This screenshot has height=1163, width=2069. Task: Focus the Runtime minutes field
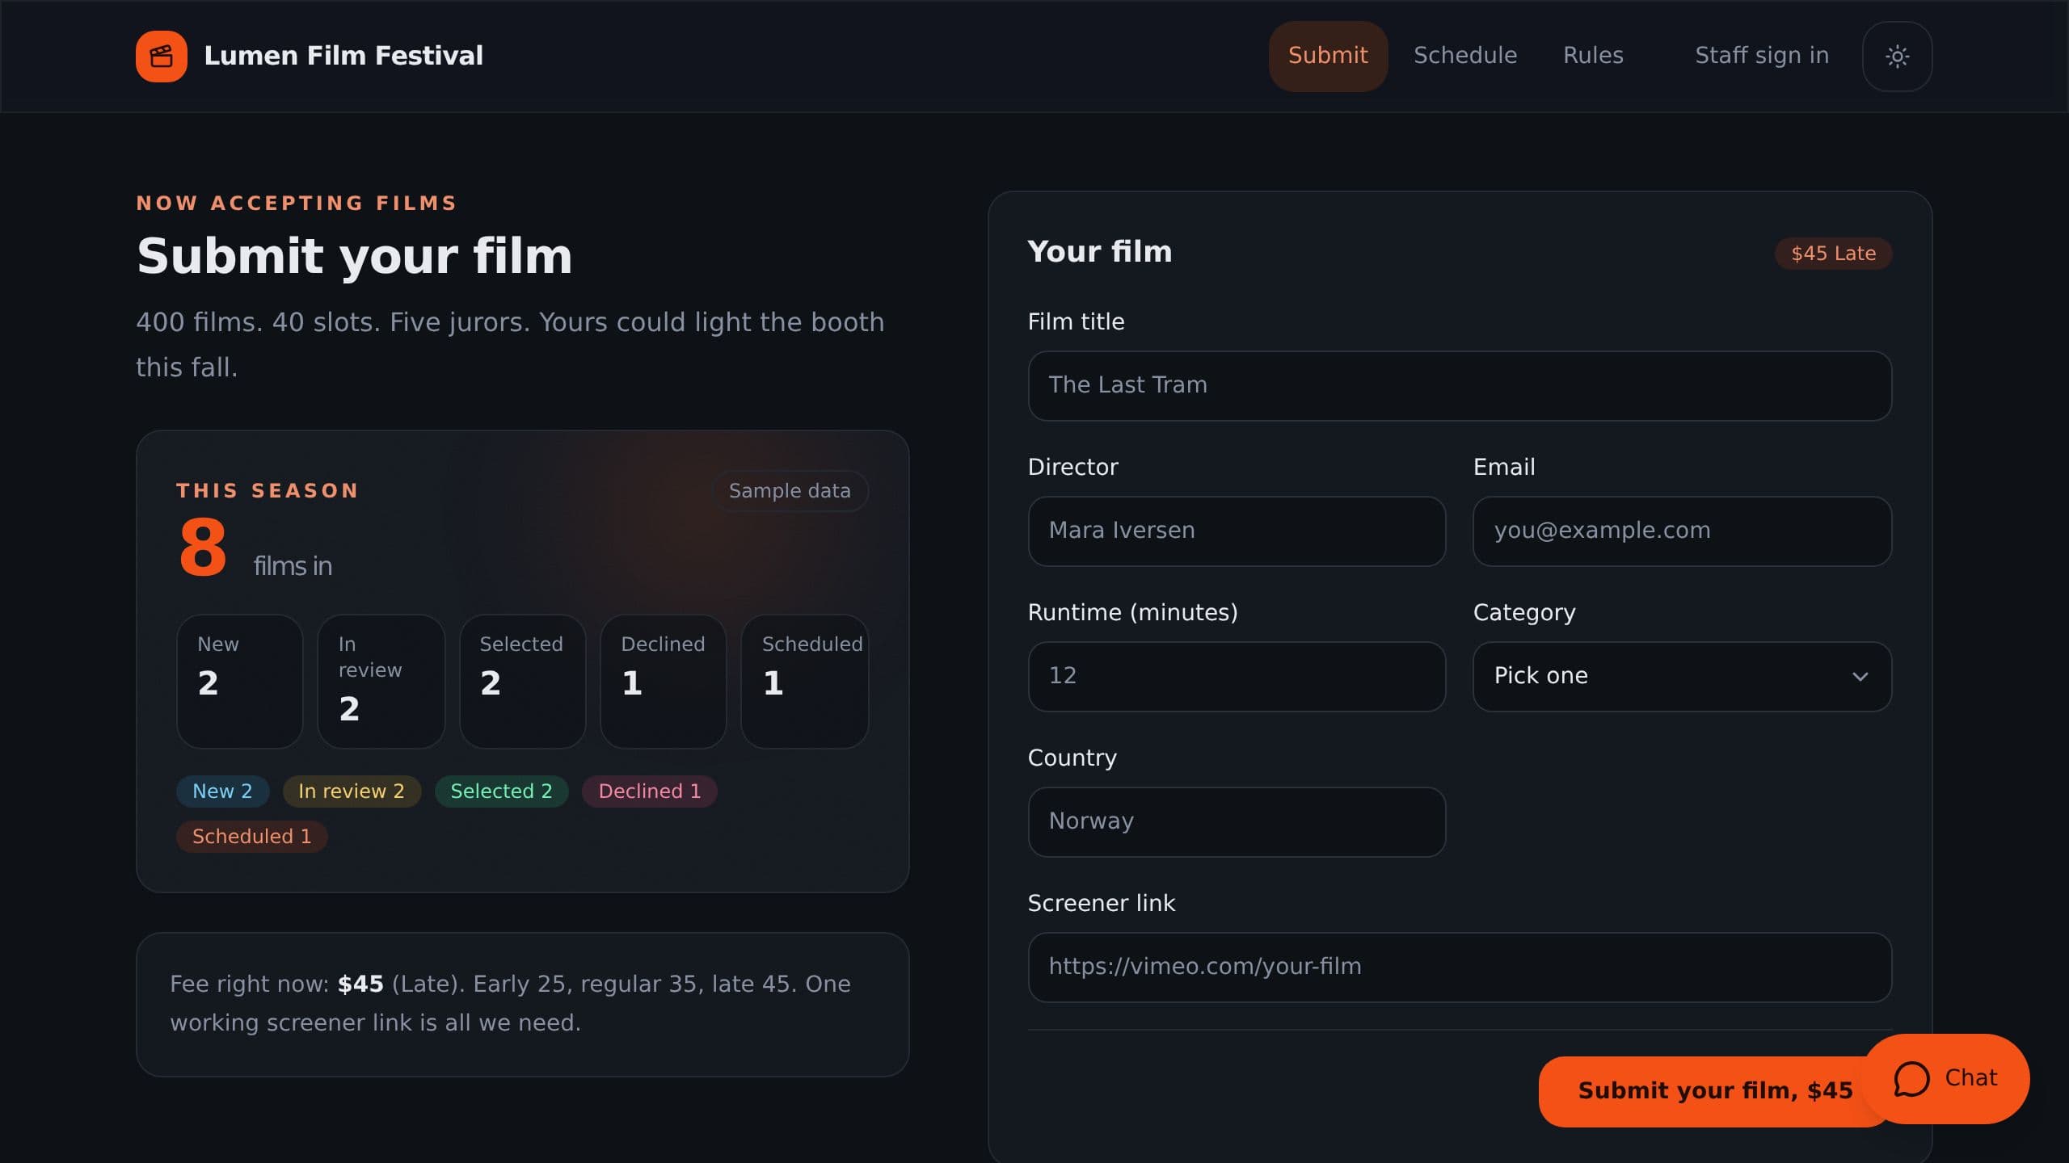coord(1237,676)
